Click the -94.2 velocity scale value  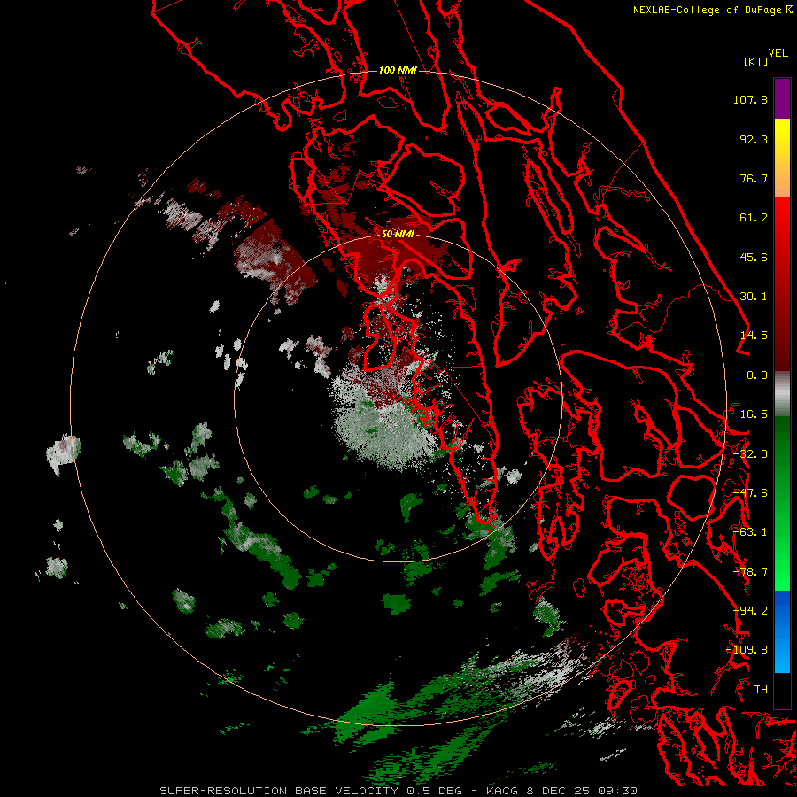point(750,611)
